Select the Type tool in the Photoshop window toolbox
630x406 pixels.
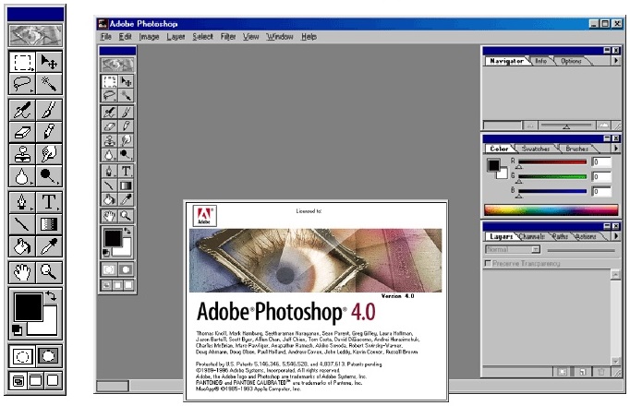(126, 172)
